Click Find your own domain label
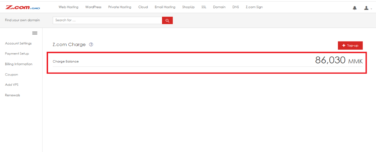This screenshot has width=376, height=152. point(22,20)
